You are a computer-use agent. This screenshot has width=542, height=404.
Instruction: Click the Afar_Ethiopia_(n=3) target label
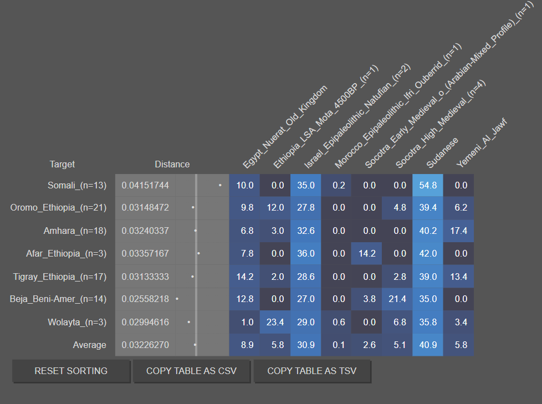[66, 253]
